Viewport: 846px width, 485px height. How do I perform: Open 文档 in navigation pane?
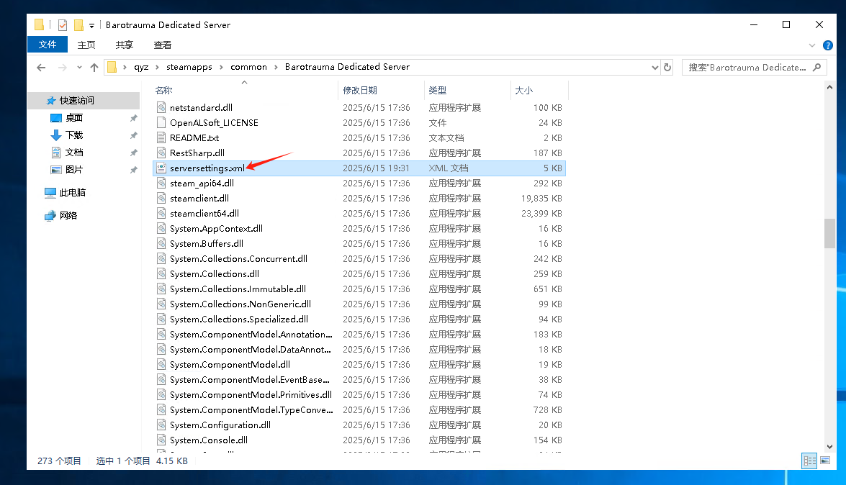click(x=74, y=152)
